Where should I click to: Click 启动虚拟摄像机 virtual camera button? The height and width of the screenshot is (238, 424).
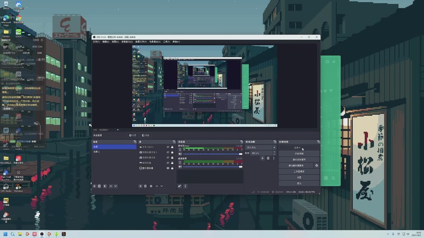tap(296, 166)
